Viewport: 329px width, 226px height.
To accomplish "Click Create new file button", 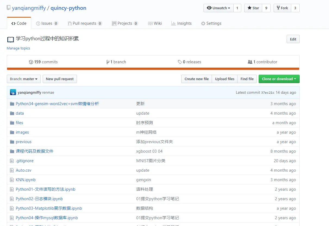I will (197, 79).
